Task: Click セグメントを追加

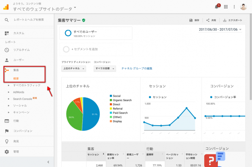Action: pos(96,49)
